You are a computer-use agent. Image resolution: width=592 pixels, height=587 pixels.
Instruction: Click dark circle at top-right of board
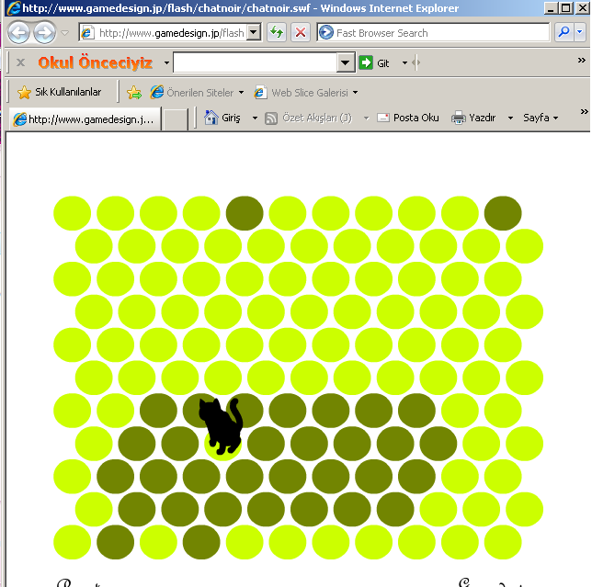tap(503, 213)
